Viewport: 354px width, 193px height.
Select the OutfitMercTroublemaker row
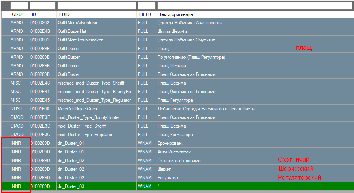coord(177,40)
